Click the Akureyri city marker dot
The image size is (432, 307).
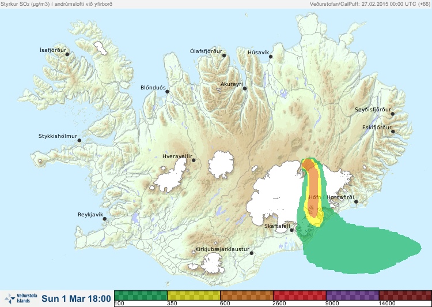245,88
